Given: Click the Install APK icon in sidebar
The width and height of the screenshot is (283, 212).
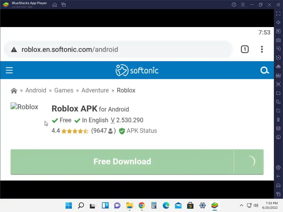Looking at the screenshot, I should point(278,75).
